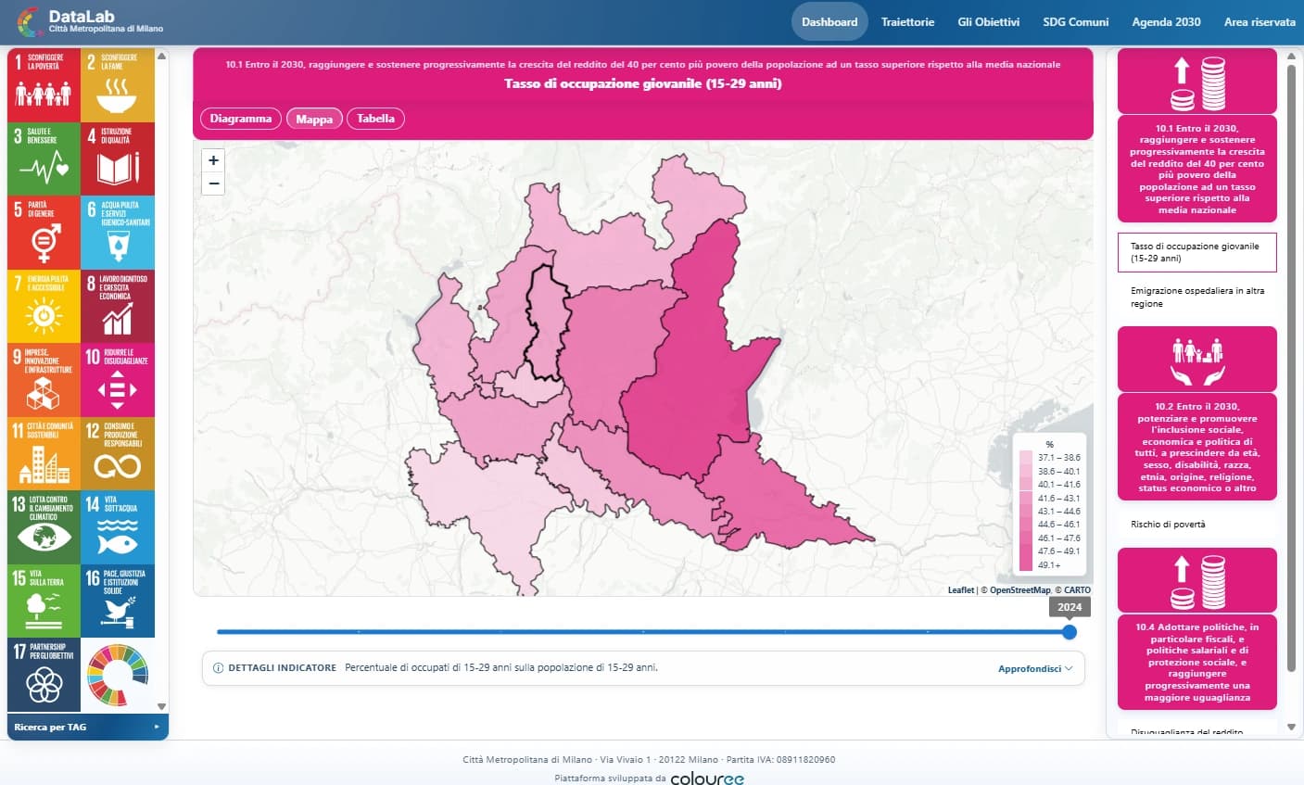Open SDG 3 Salute e benessere tile

(44, 158)
